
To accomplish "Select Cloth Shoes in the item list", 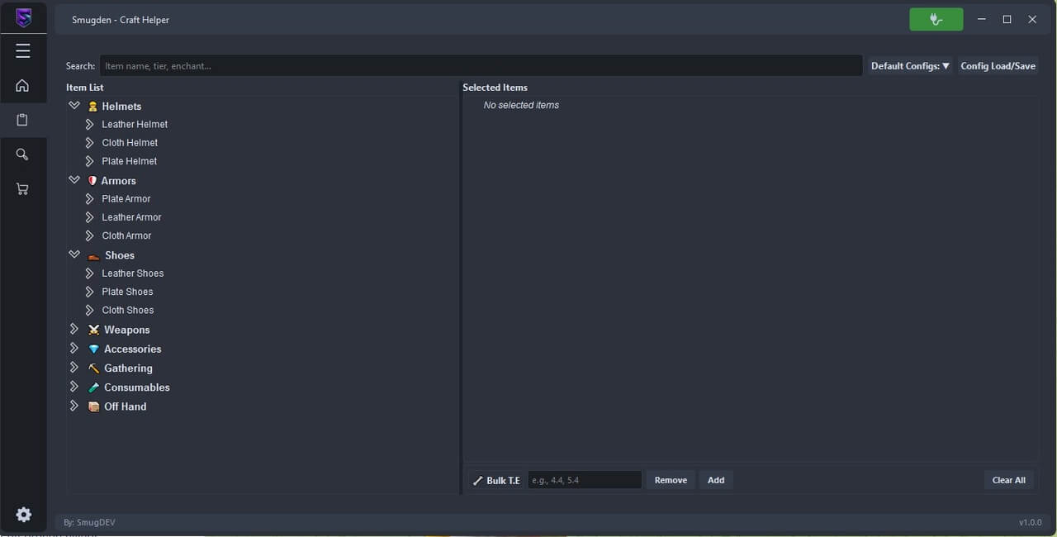I will click(128, 311).
